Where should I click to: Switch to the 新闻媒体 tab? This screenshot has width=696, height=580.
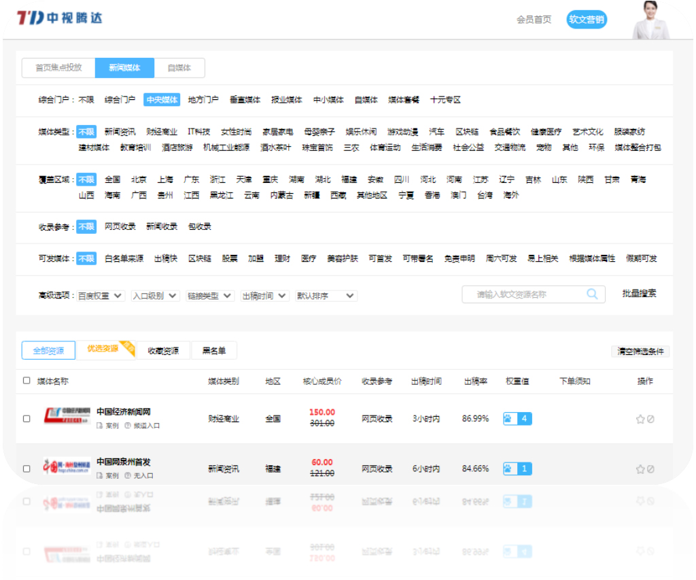pos(125,67)
